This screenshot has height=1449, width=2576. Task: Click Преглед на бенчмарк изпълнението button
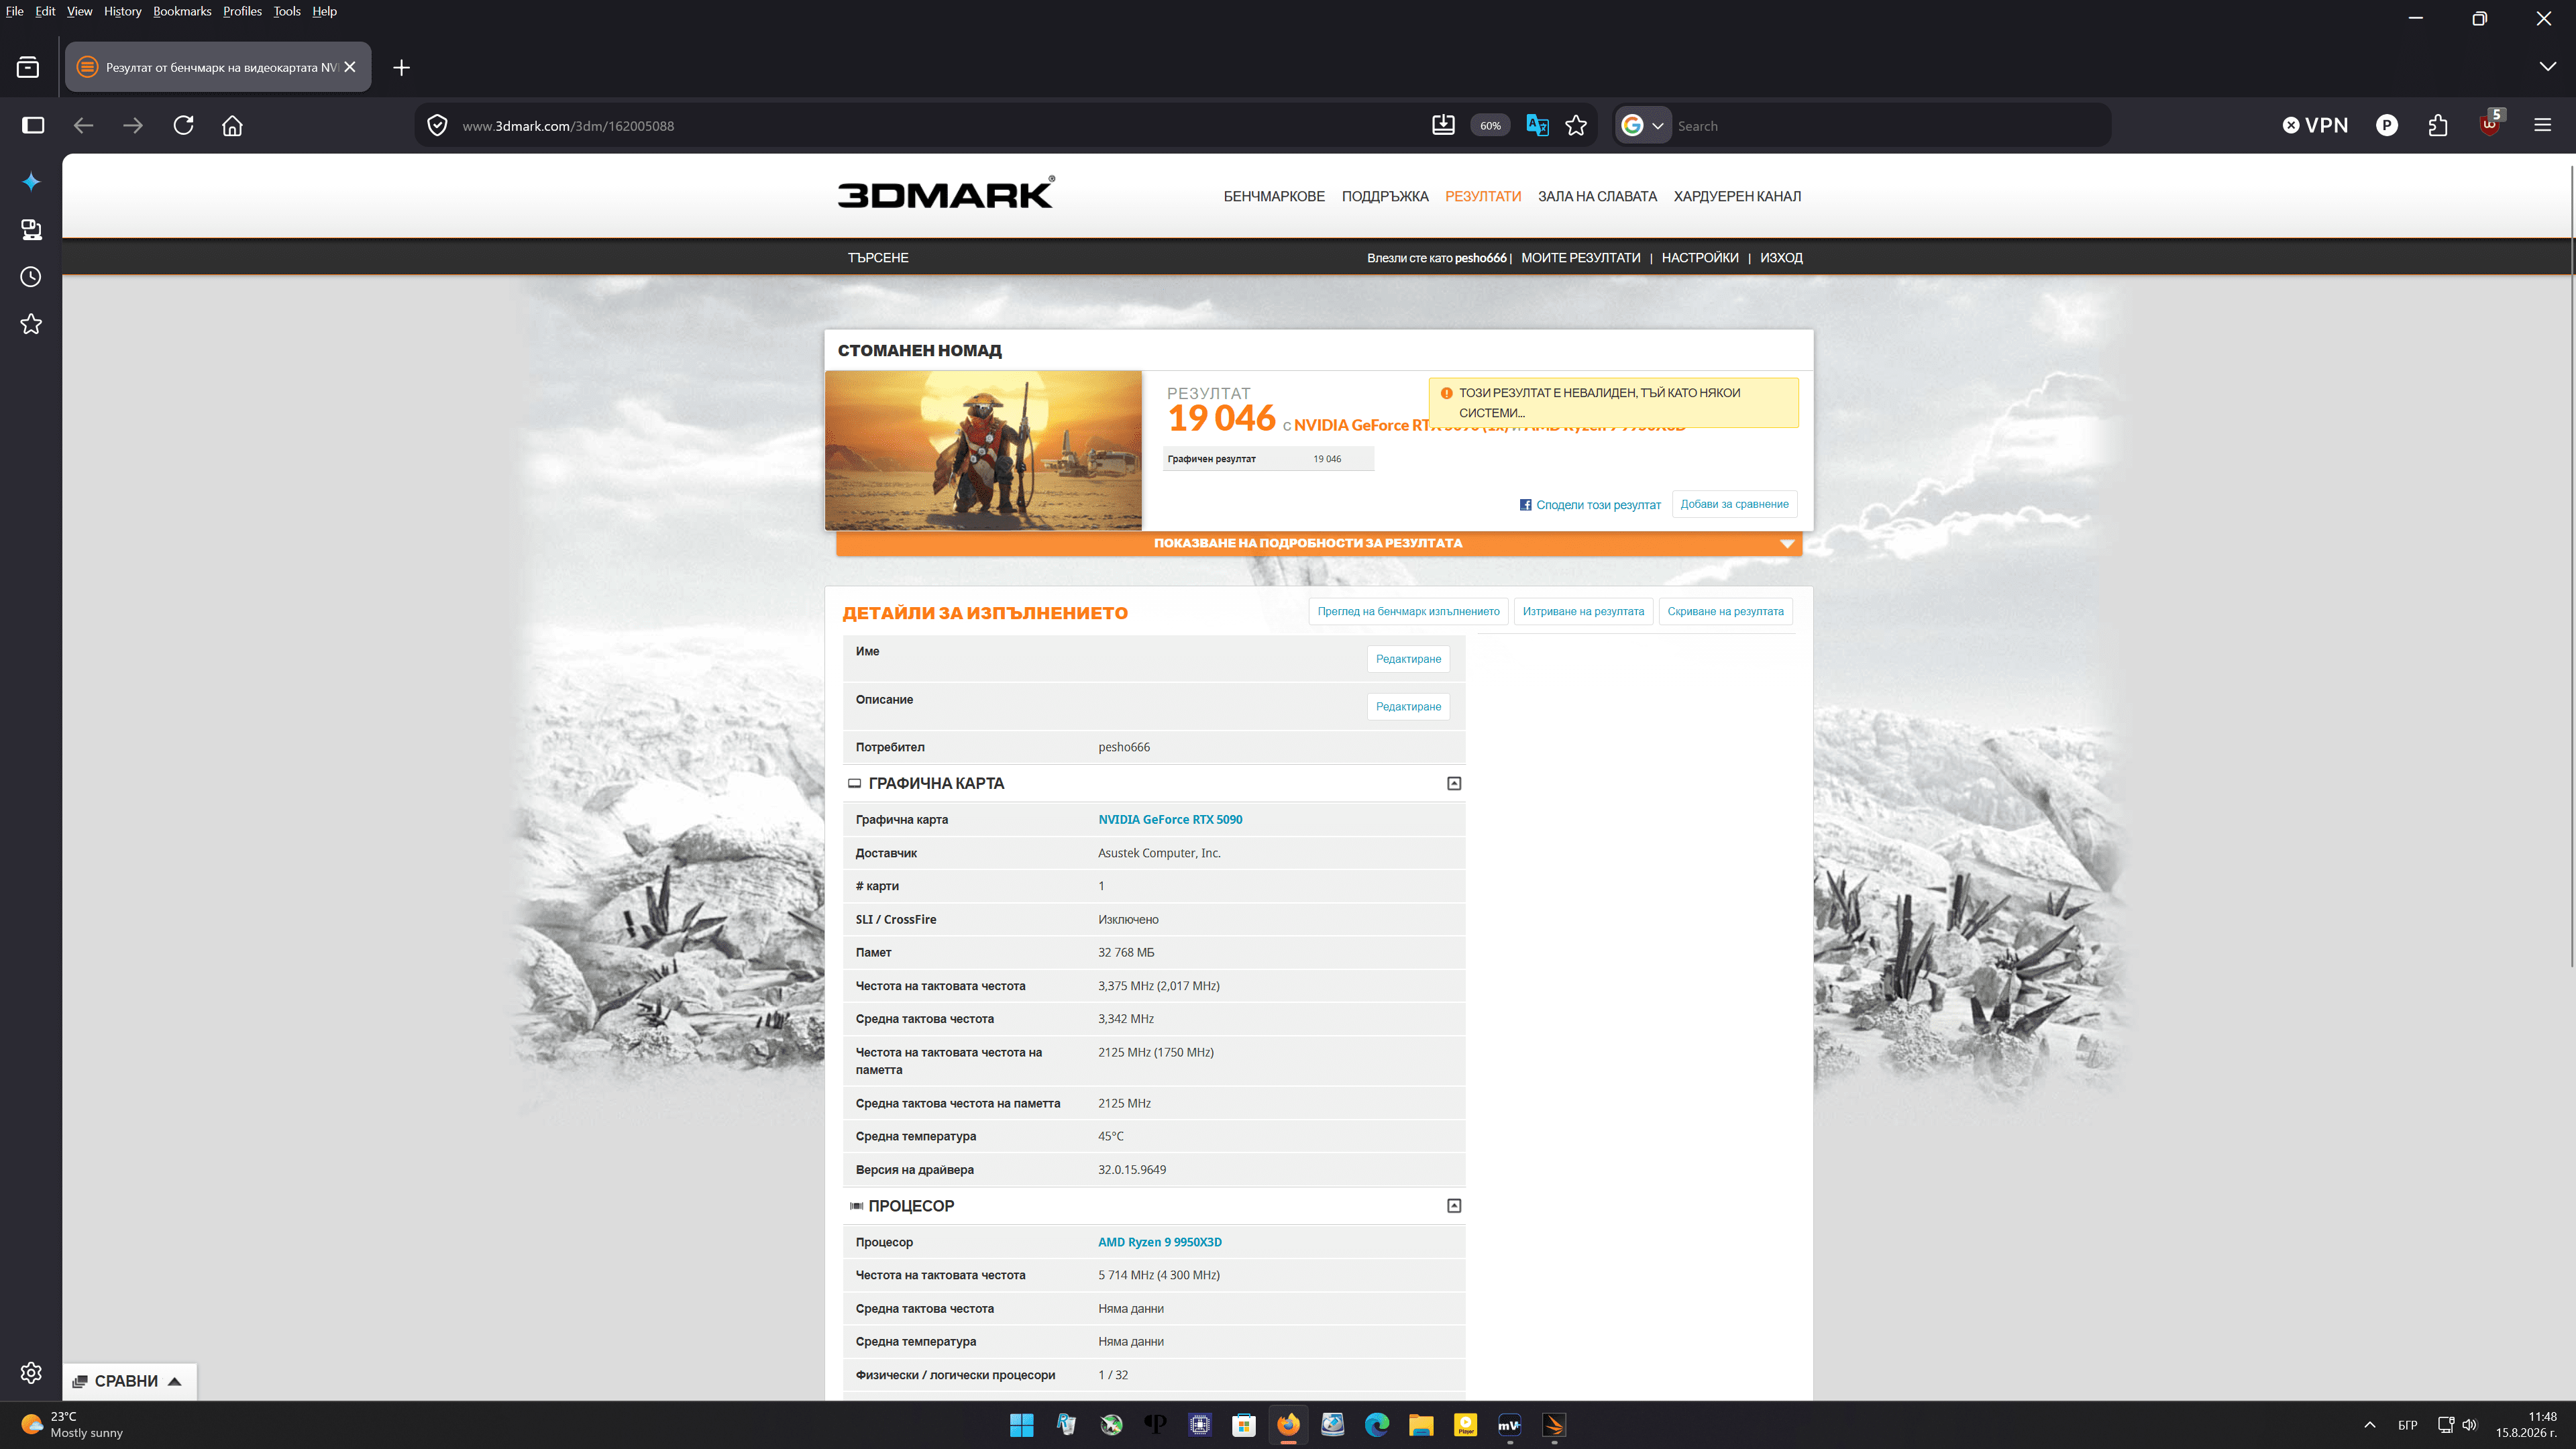coord(1408,611)
